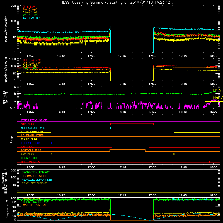Click the PARTICLE_FLAG label
The height and width of the screenshot is (223, 223).
pyautogui.click(x=31, y=150)
